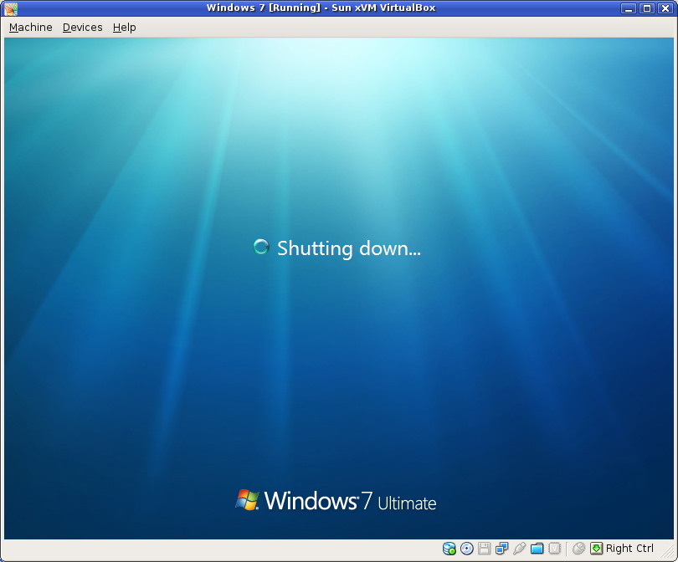Click the shutting down spinner
678x562 pixels.
(260, 247)
